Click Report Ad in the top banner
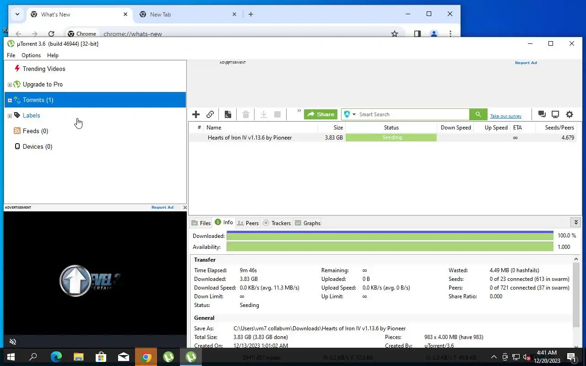Viewport: 586px width, 366px height. tap(526, 63)
